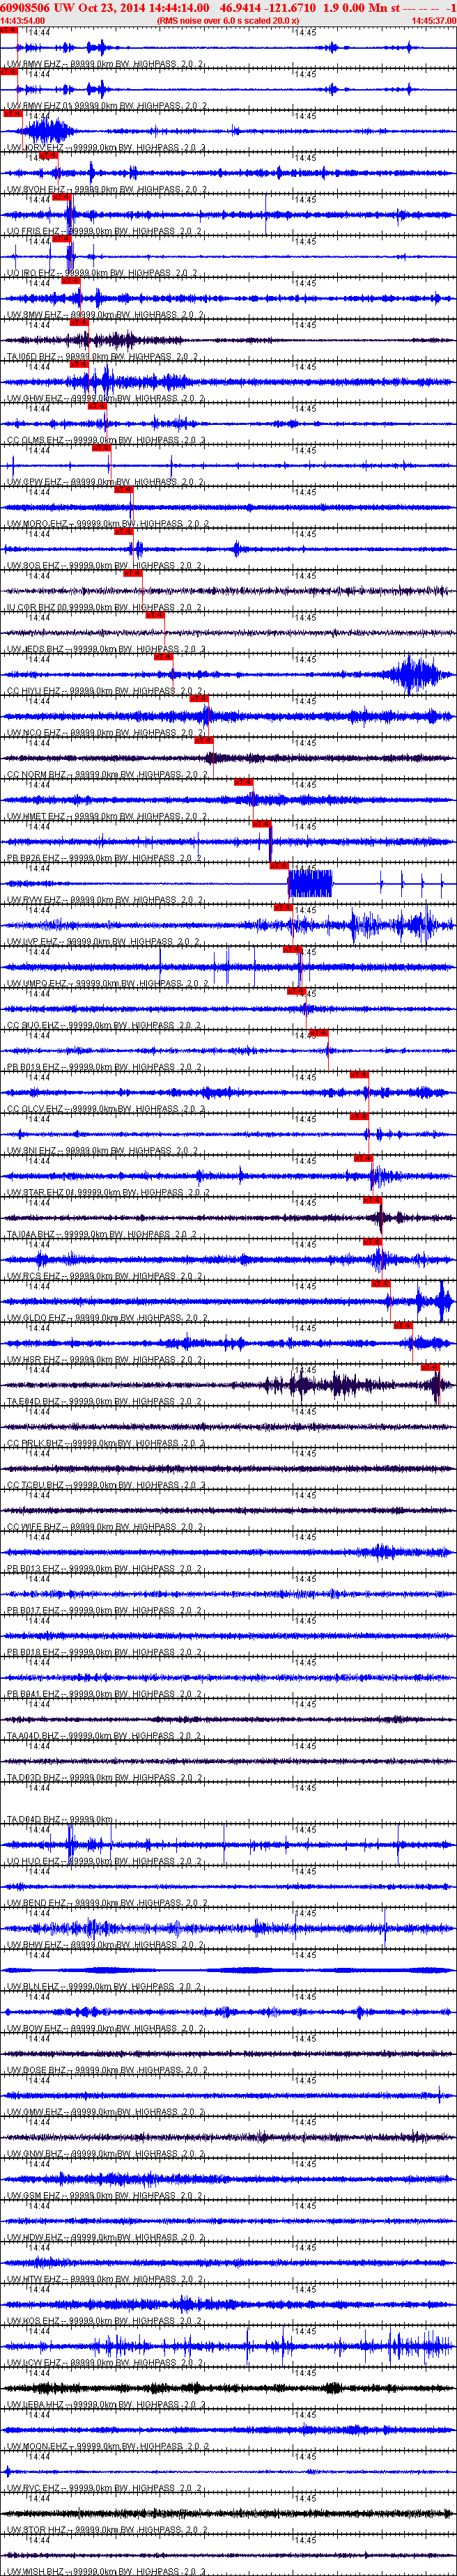This screenshot has height=2576, width=457.
Task: Select the TA A04D BHZ station label
Action: pyautogui.click(x=105, y=1736)
